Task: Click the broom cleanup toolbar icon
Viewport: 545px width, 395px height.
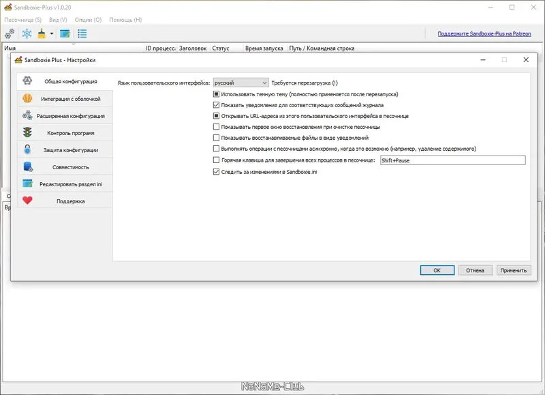Action: [x=41, y=33]
